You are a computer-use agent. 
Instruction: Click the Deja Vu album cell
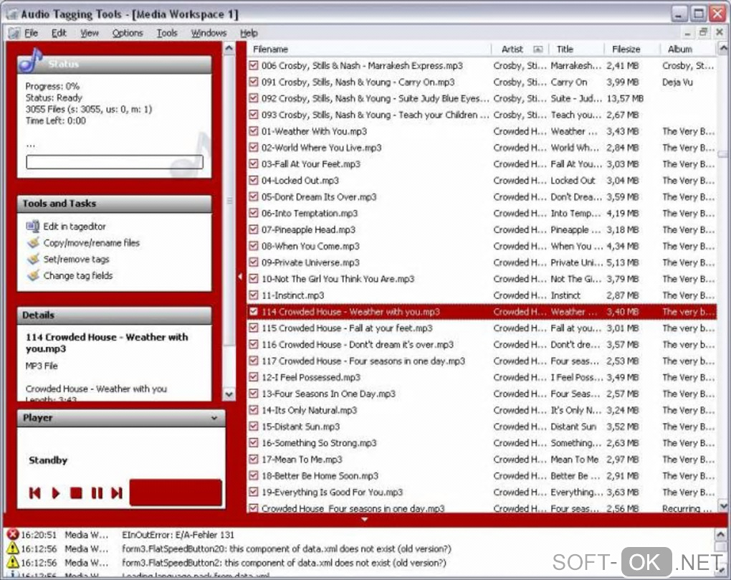click(x=677, y=82)
